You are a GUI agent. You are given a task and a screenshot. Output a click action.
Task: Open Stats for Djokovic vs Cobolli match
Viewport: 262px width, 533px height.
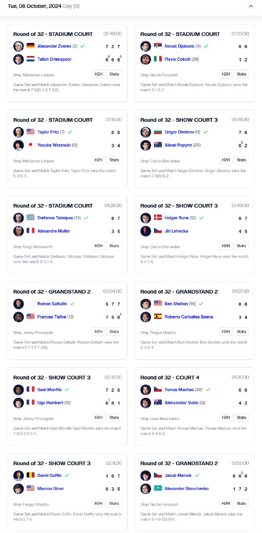[241, 74]
